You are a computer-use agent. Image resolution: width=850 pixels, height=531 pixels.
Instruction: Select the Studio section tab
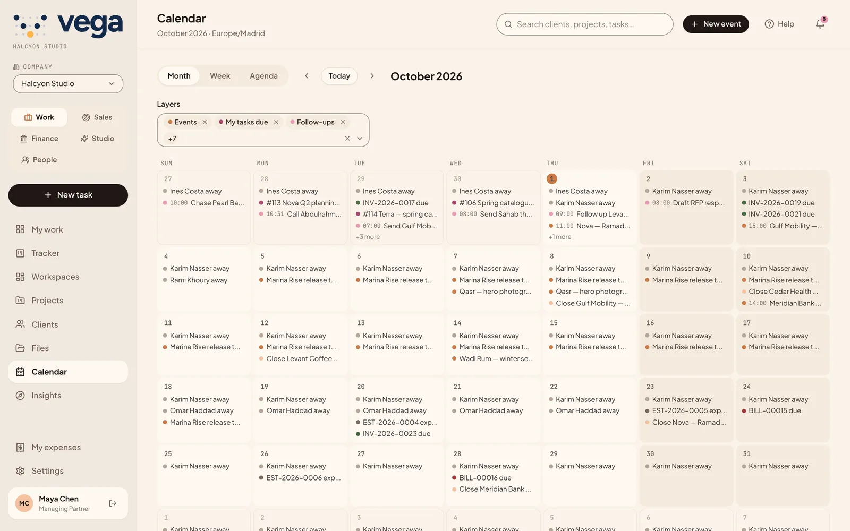point(97,139)
